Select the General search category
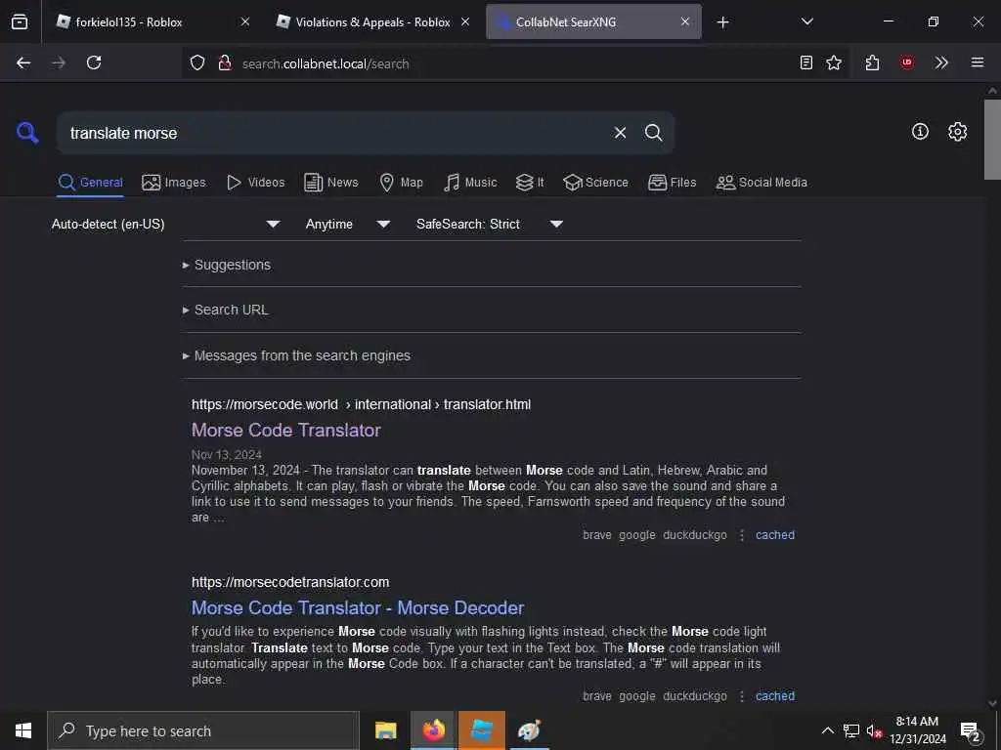The width and height of the screenshot is (1001, 750). pyautogui.click(x=90, y=183)
